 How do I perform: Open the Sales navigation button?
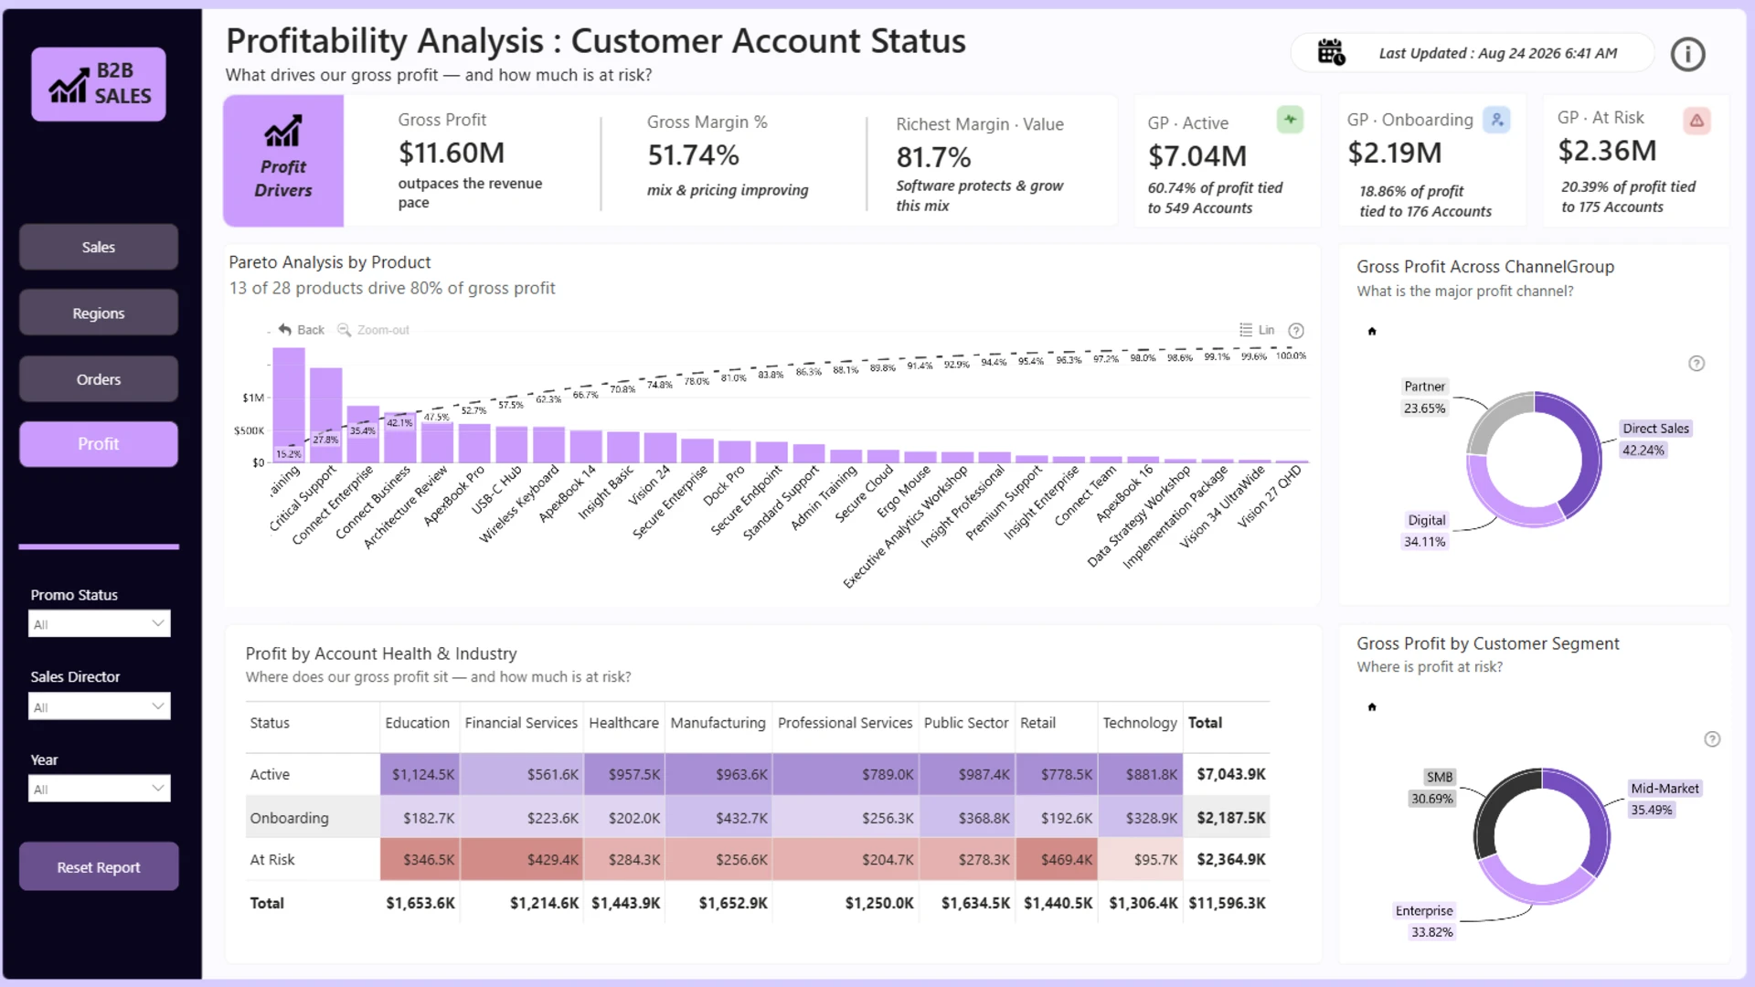coord(99,248)
